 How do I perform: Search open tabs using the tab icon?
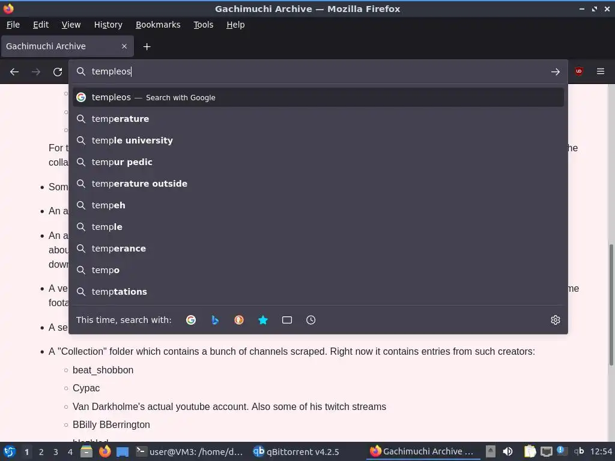click(286, 320)
